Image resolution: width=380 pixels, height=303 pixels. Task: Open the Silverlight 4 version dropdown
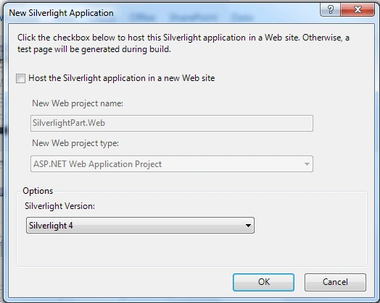tap(140, 225)
